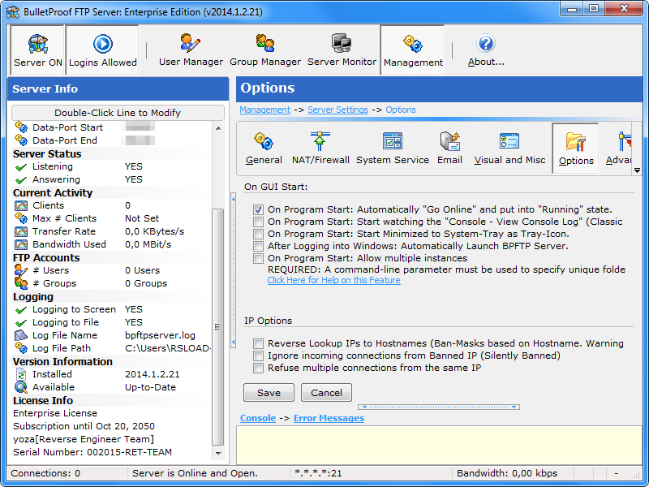Select the Management toolbar icon
This screenshot has width=649, height=487.
(x=413, y=44)
